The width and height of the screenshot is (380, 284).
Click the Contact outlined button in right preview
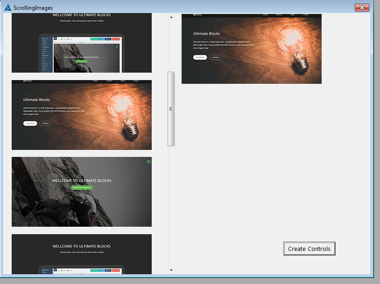point(215,57)
